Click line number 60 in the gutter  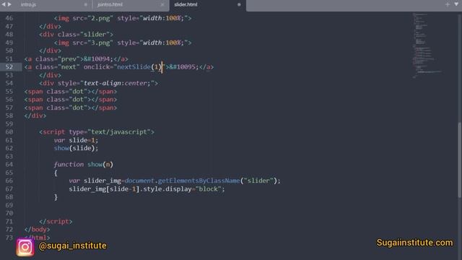(x=9, y=131)
